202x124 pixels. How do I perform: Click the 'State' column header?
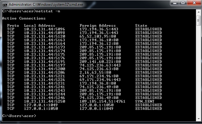pyautogui.click(x=141, y=26)
